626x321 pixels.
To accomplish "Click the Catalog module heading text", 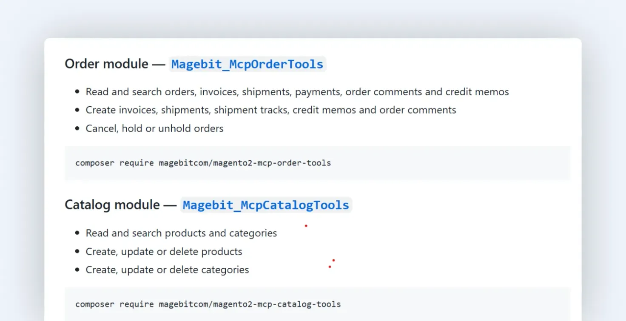I will pyautogui.click(x=112, y=205).
